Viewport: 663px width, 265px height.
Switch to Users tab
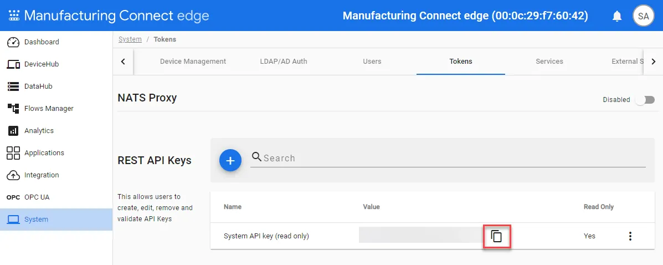[372, 62]
